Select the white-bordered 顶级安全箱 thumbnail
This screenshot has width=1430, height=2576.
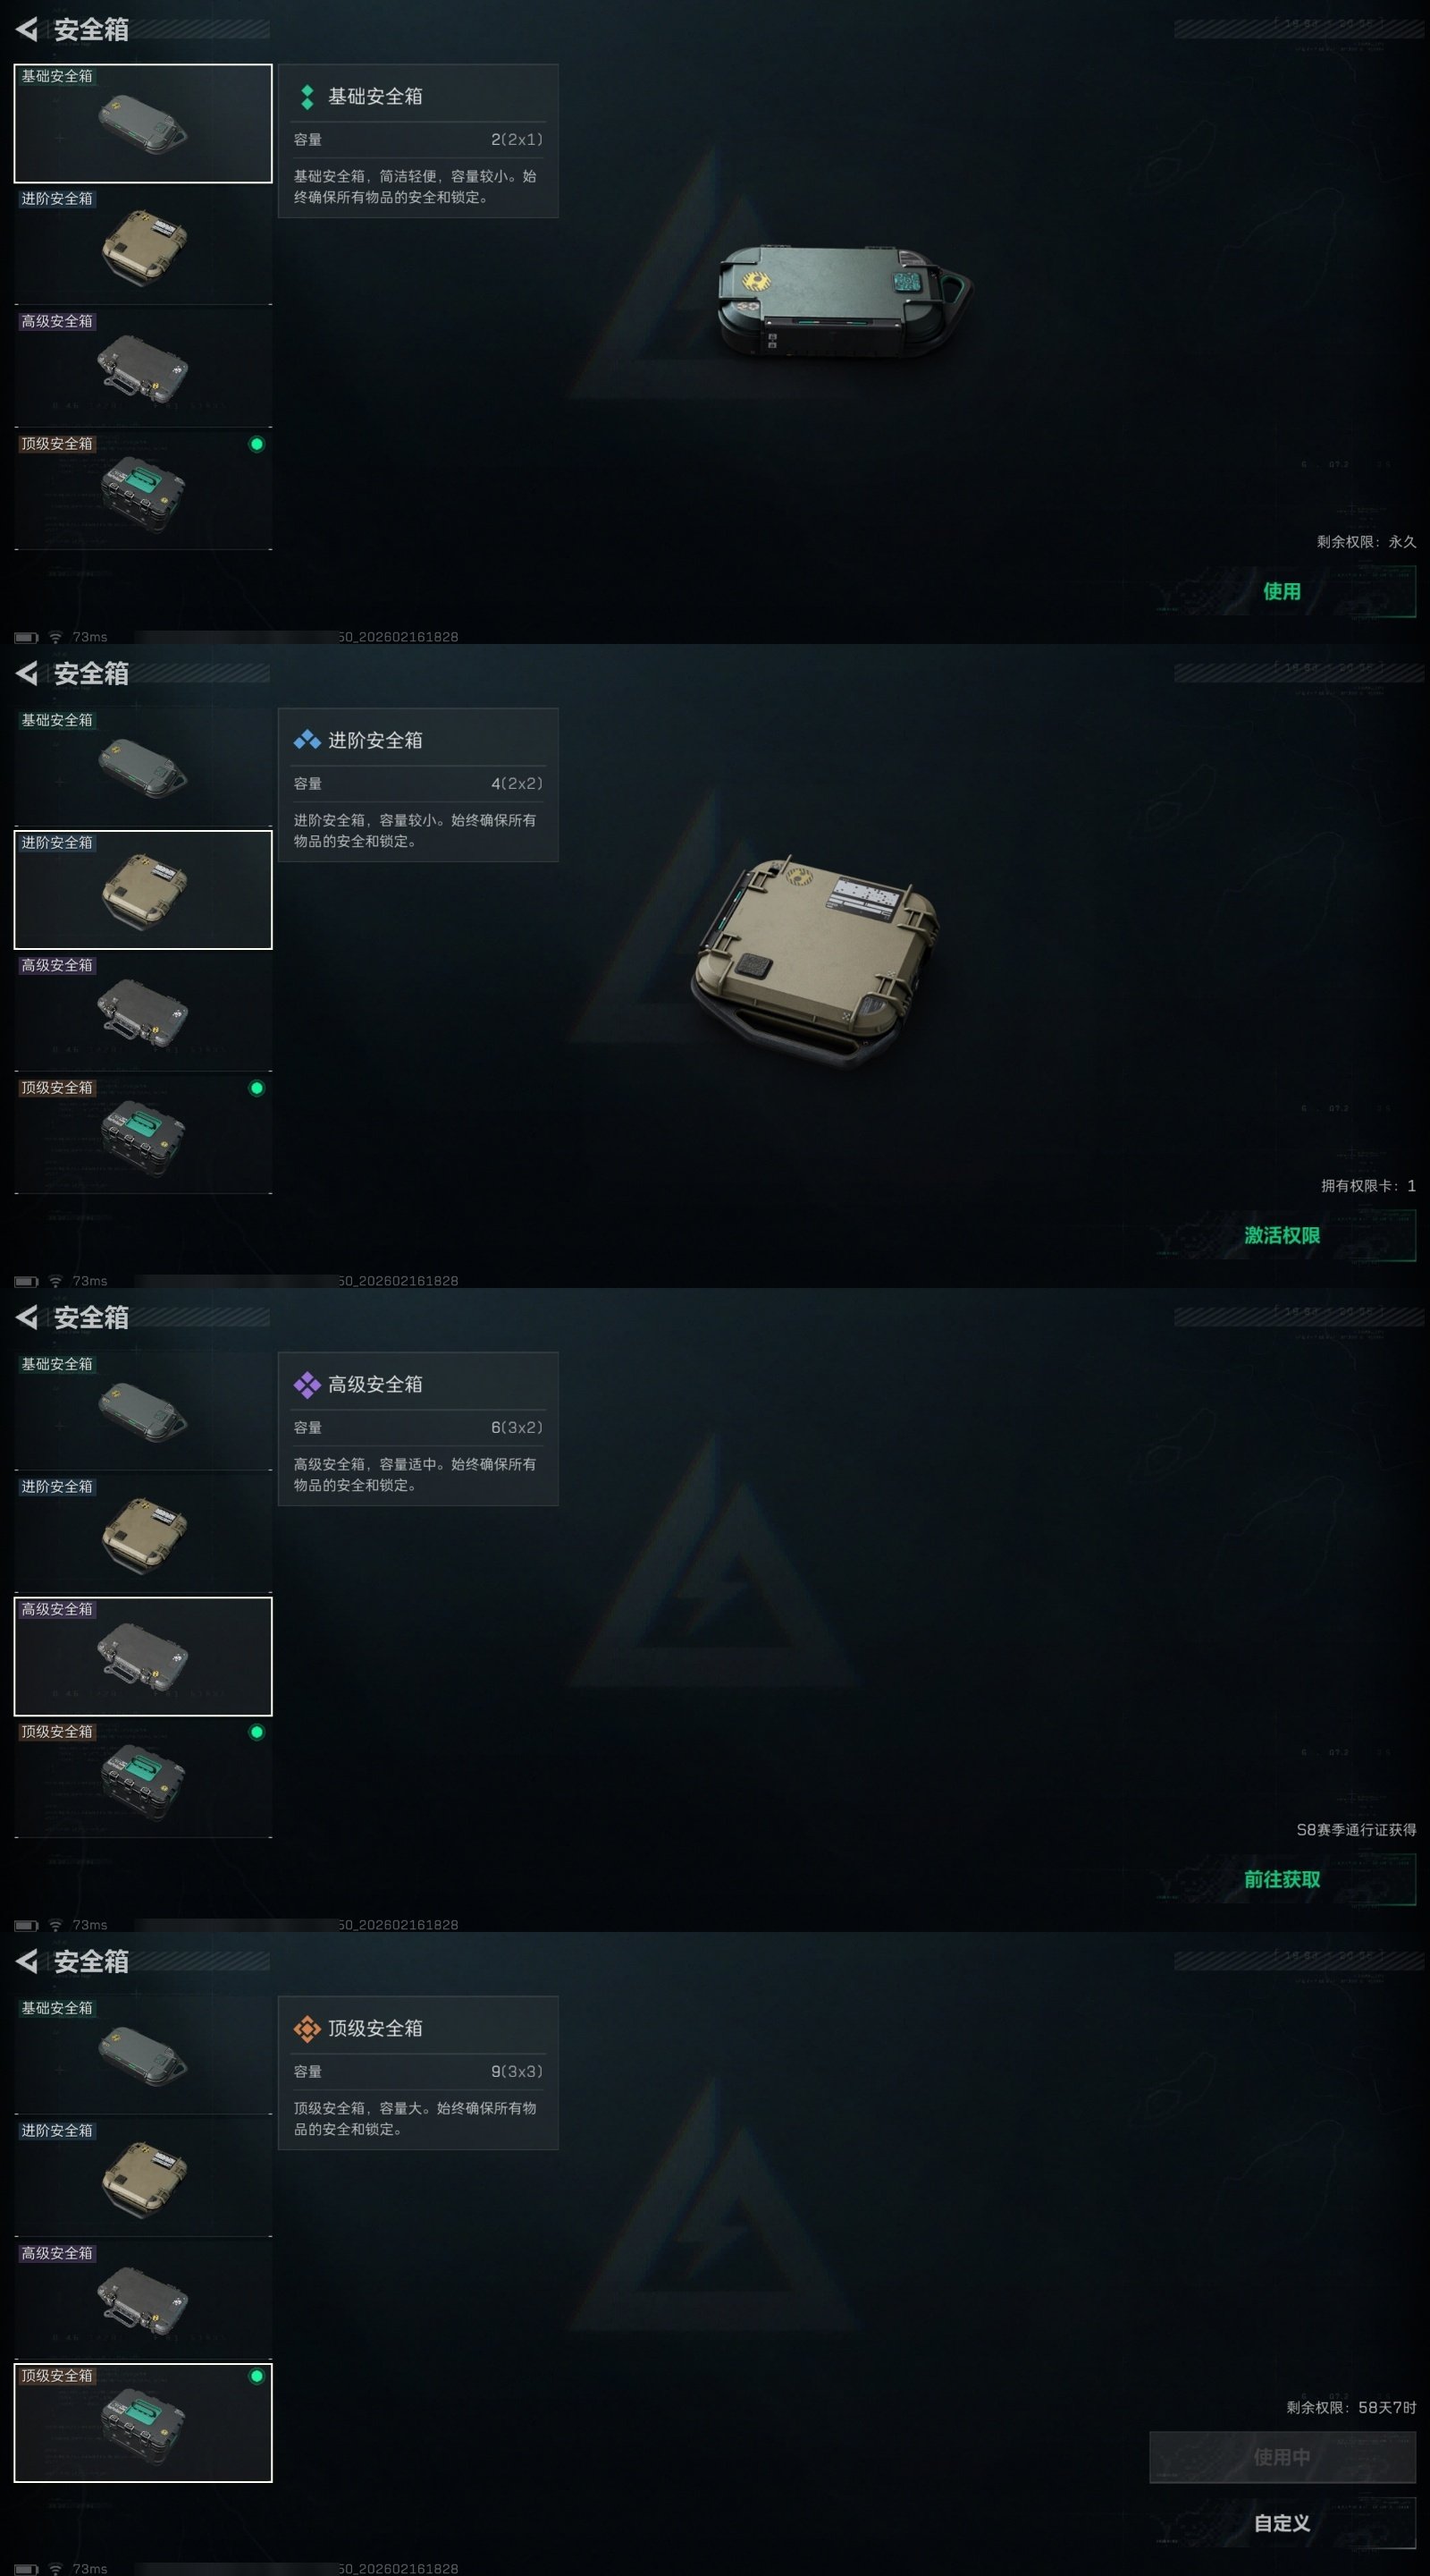[x=143, y=2422]
